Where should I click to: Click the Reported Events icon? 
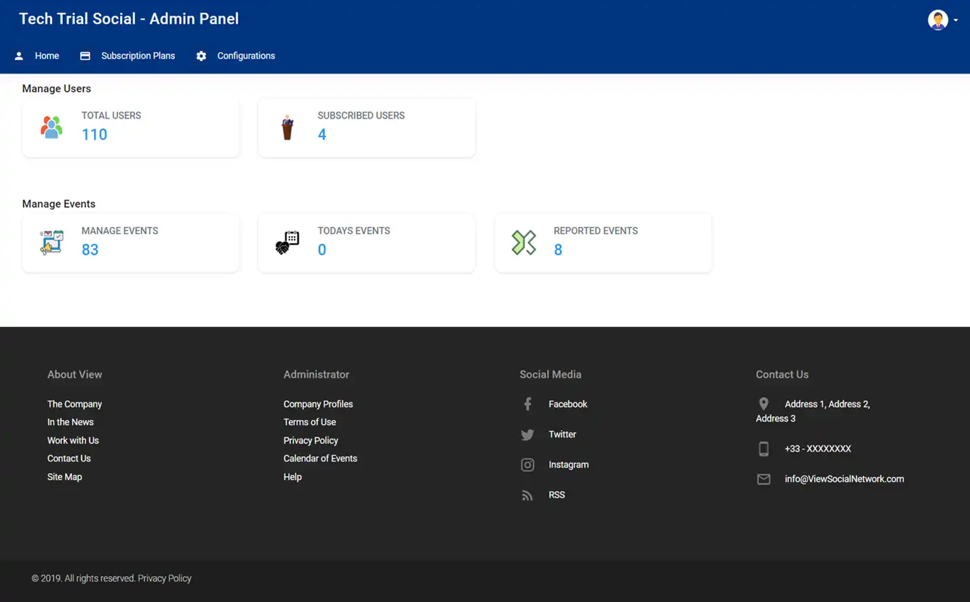pyautogui.click(x=523, y=242)
